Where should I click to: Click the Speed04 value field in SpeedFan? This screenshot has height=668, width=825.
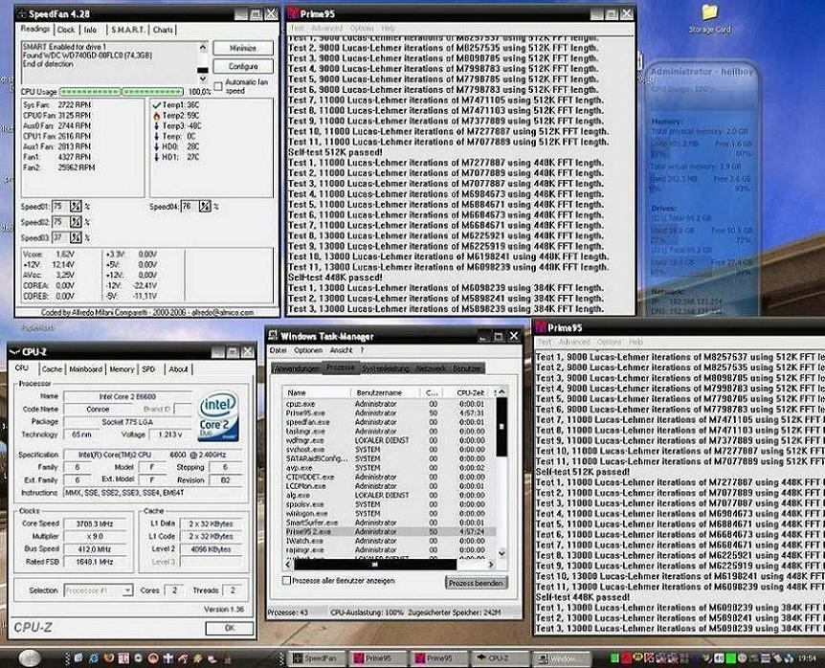pos(190,206)
